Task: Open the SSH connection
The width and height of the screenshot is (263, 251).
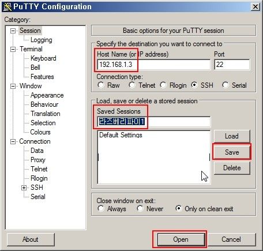Action: coord(181,239)
